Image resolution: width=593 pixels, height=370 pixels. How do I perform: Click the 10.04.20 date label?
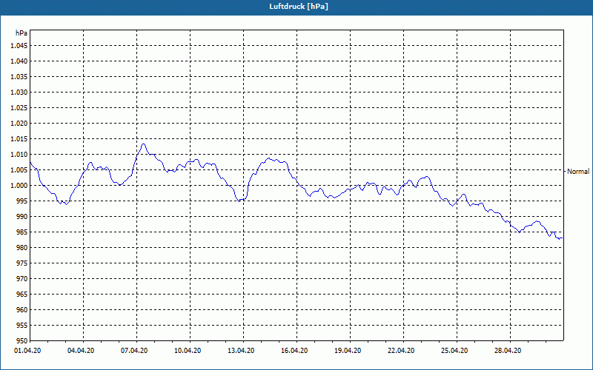click(188, 351)
